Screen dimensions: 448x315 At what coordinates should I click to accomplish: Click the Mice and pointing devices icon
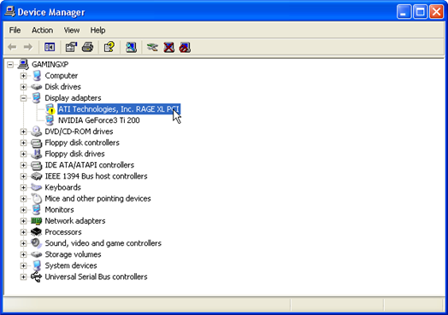[x=37, y=198]
